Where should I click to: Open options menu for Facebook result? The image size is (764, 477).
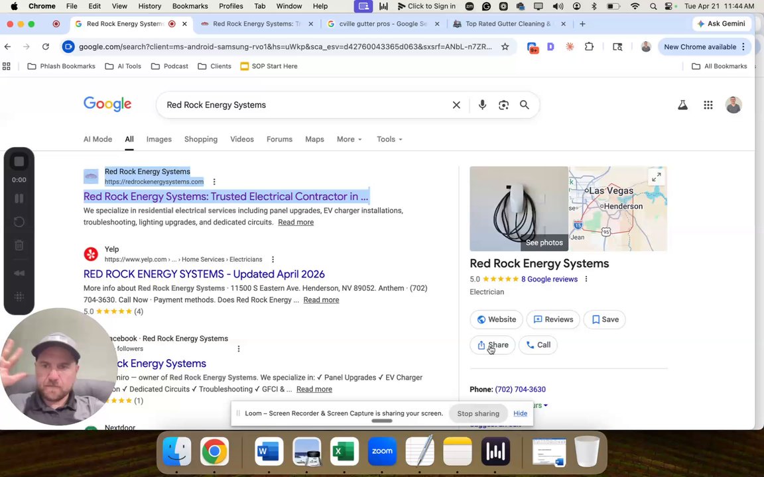tap(238, 348)
